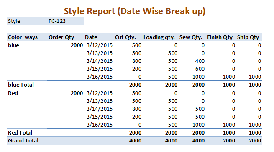This screenshot has height=152, width=274.
Task: Select the 'blue' color way cell
Action: pos(13,45)
